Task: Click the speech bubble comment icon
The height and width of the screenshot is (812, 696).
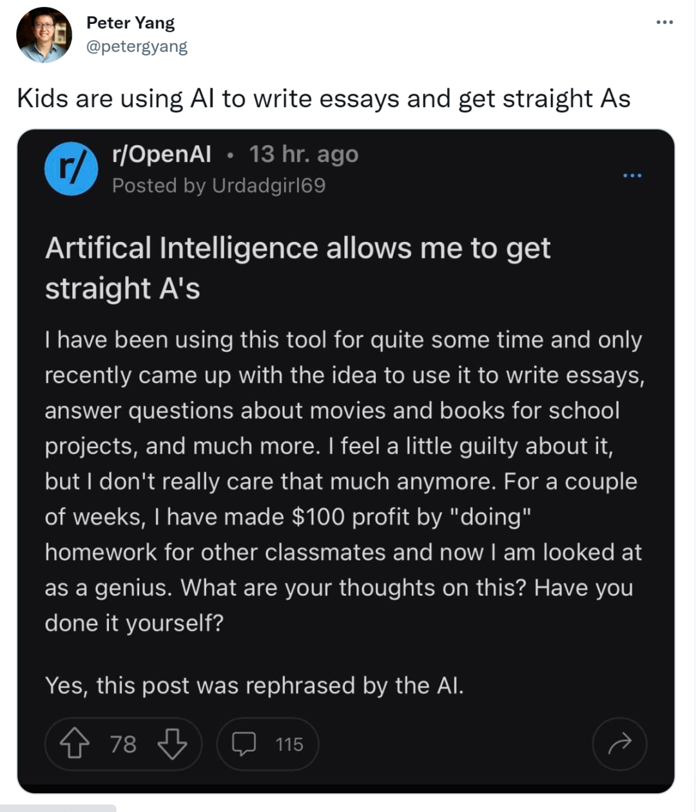Action: [244, 744]
